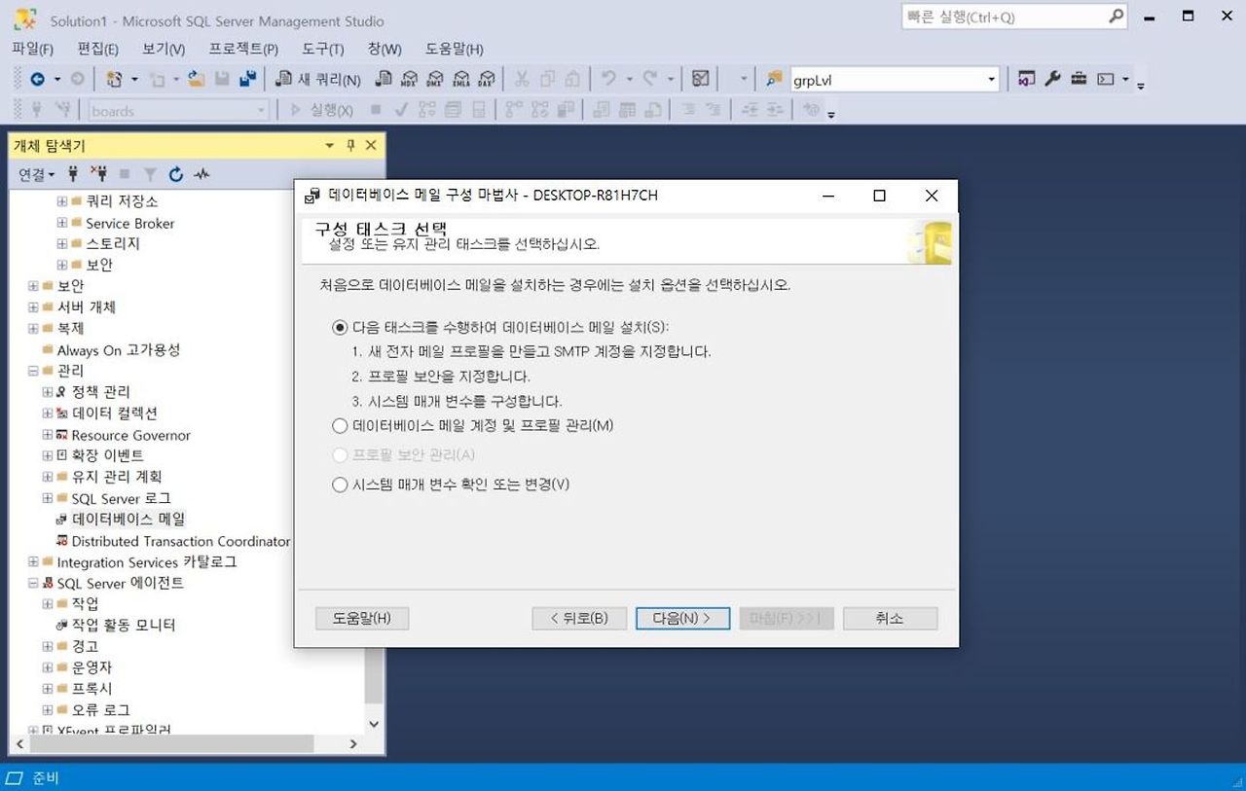Image resolution: width=1246 pixels, height=791 pixels.
Task: Select the Always On 고가용성 folder
Action: [x=118, y=350]
